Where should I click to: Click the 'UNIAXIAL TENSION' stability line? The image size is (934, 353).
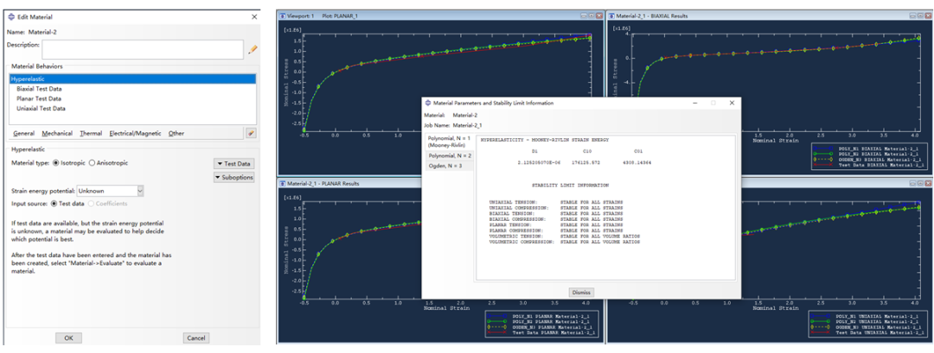pos(556,202)
